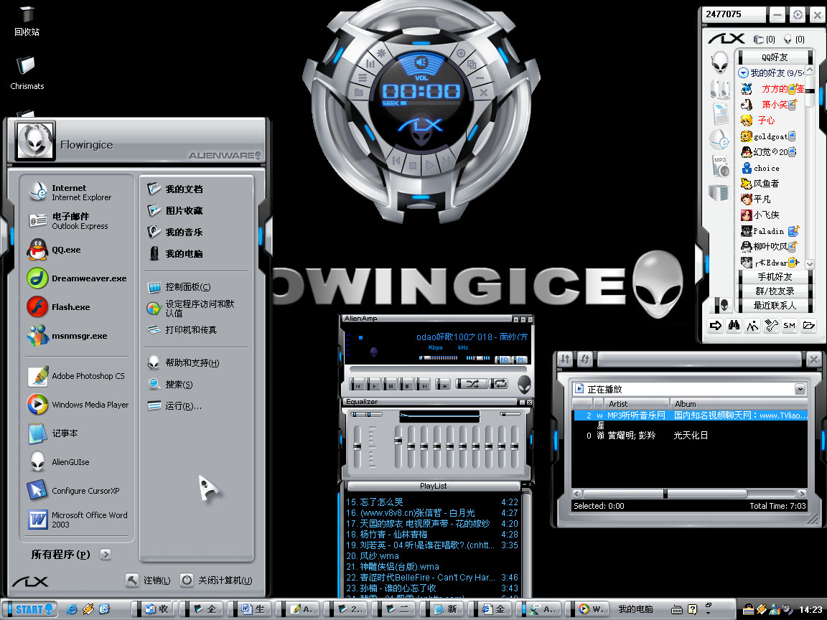Click the START button on the taskbar
Viewport: 827px width, 620px height.
tap(31, 609)
